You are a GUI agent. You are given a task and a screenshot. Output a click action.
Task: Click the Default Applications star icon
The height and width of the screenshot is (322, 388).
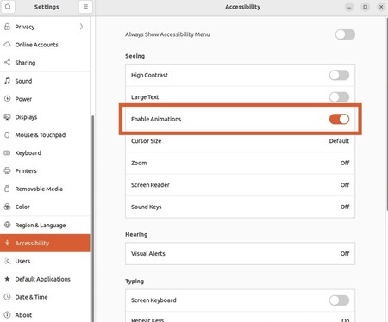(7, 279)
